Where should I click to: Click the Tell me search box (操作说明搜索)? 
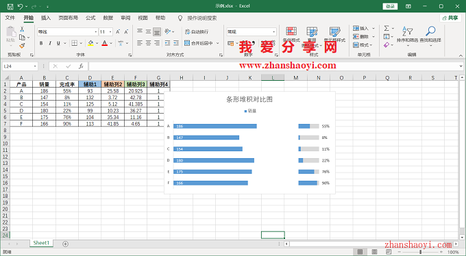201,18
